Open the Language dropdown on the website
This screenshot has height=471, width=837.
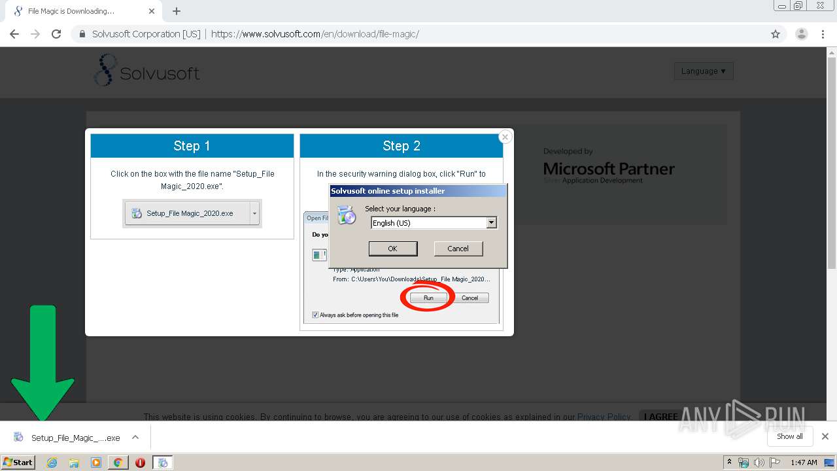[x=704, y=71]
